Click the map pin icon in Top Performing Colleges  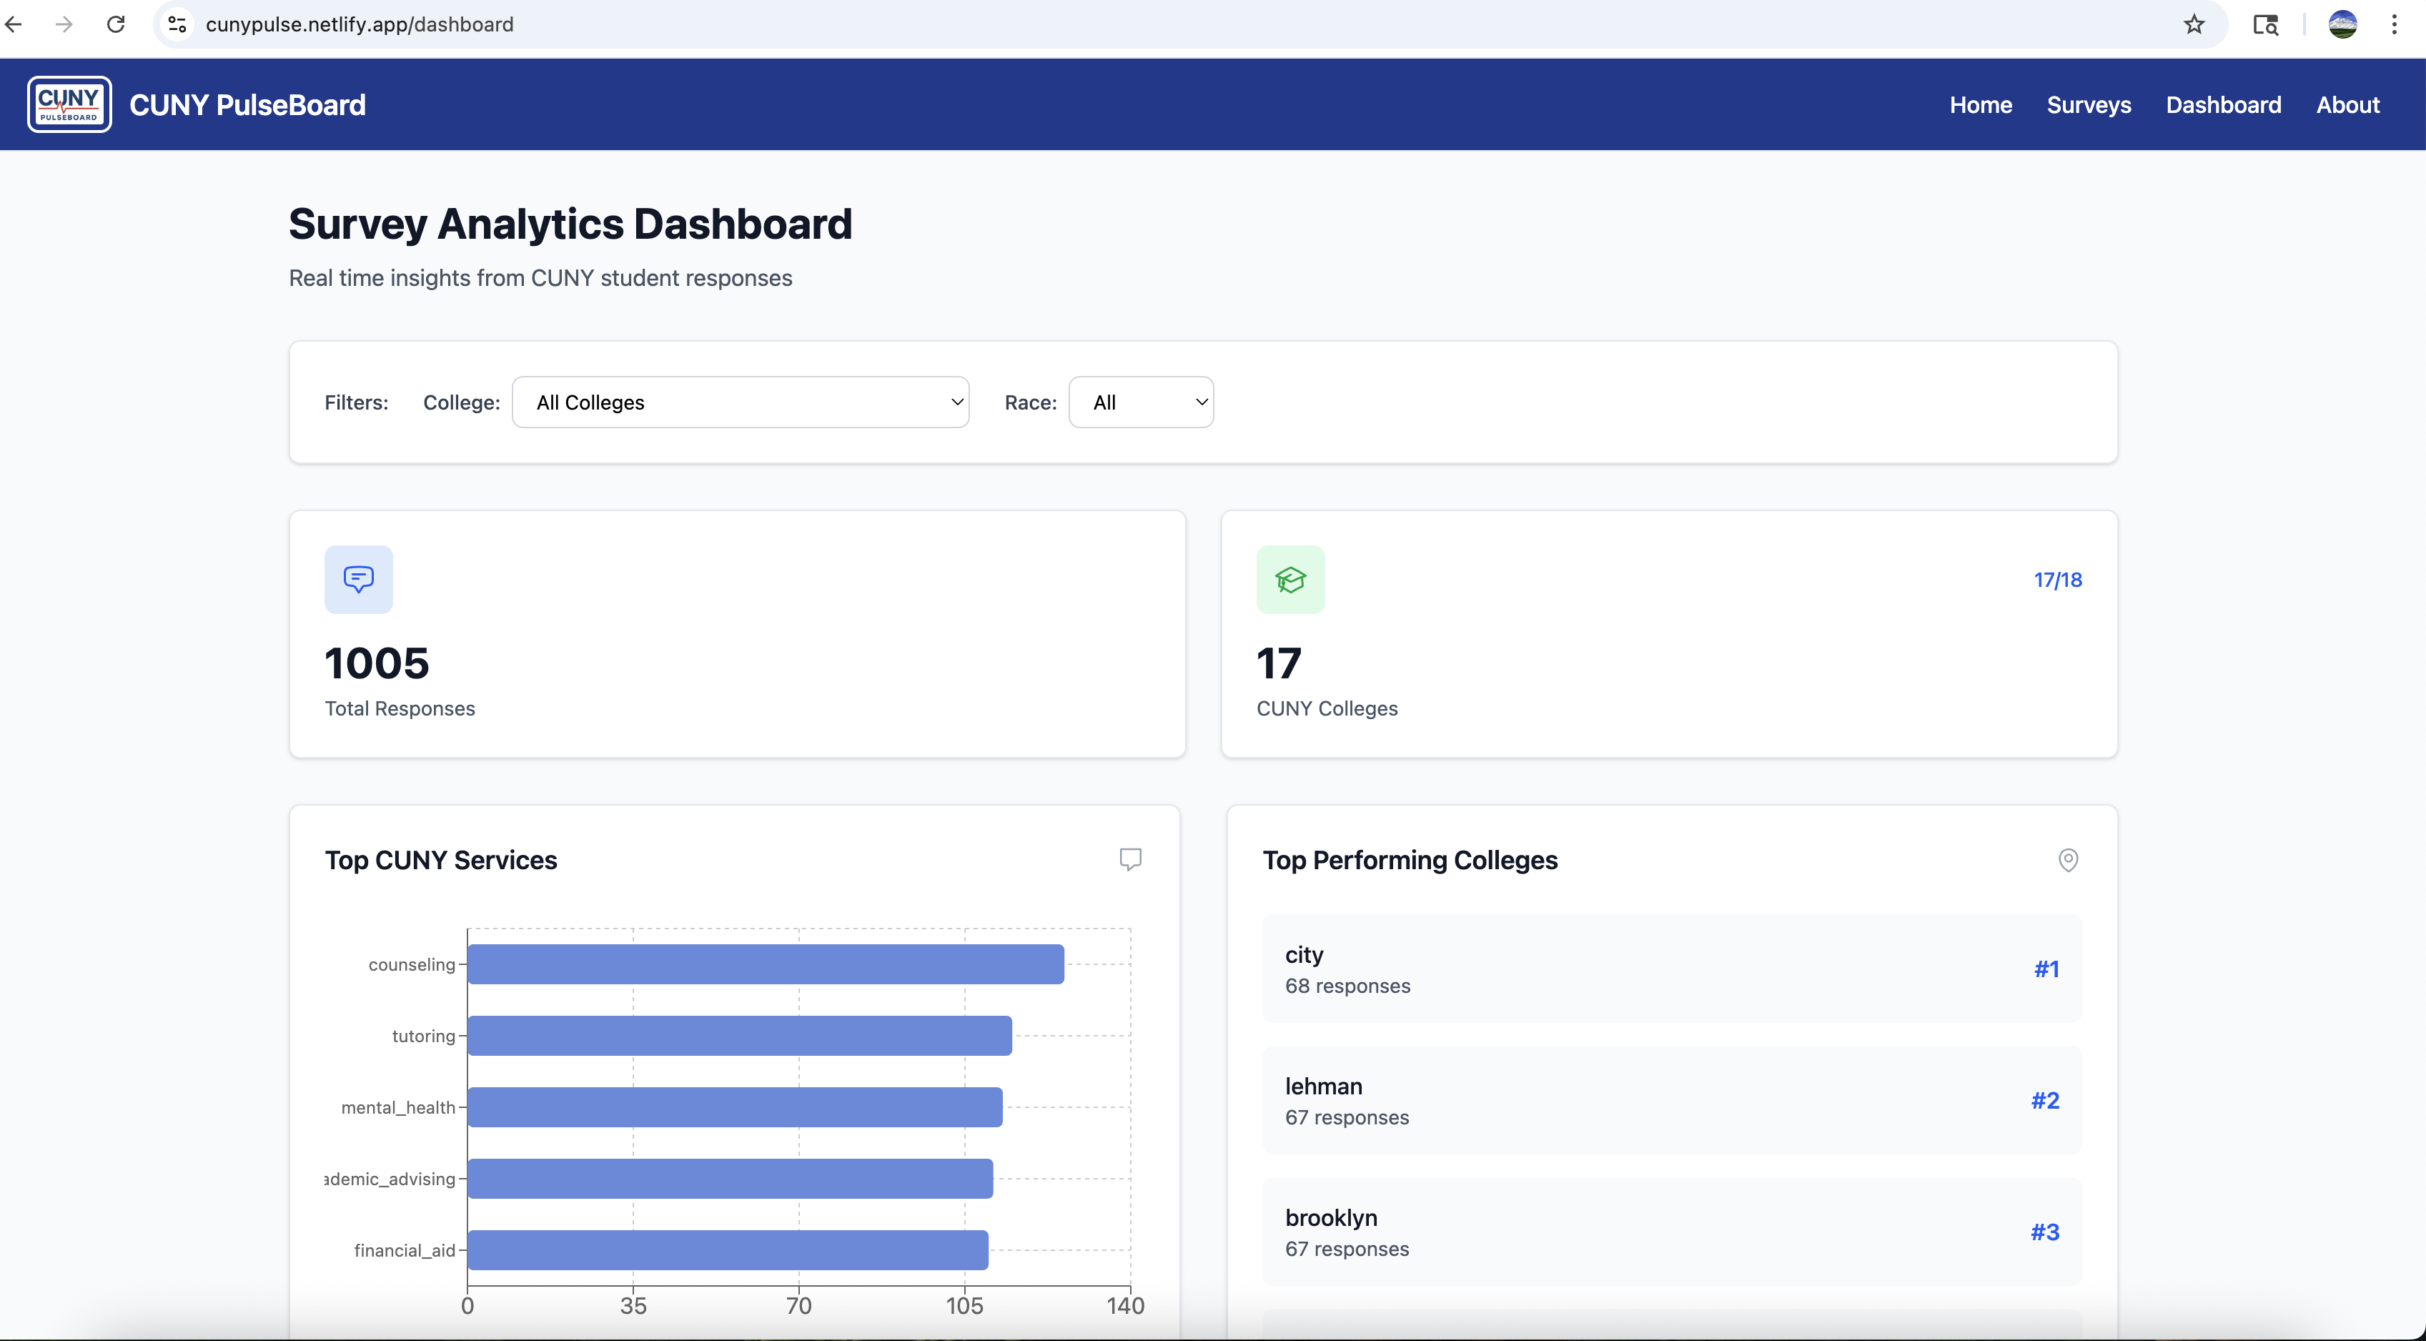[x=2068, y=860]
